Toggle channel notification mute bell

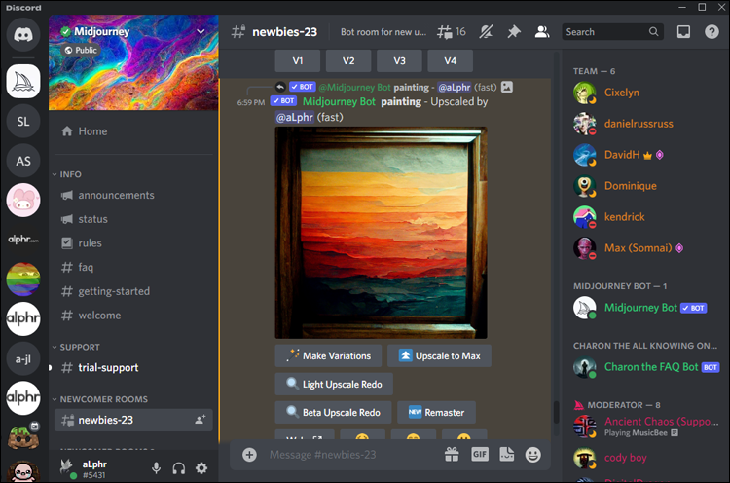click(486, 32)
